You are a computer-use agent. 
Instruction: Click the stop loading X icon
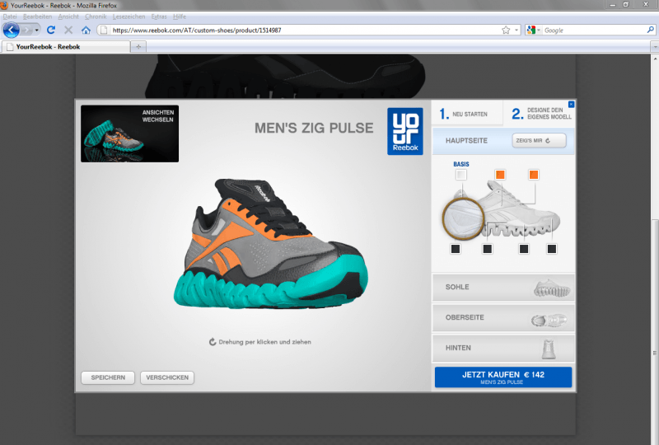[x=68, y=30]
